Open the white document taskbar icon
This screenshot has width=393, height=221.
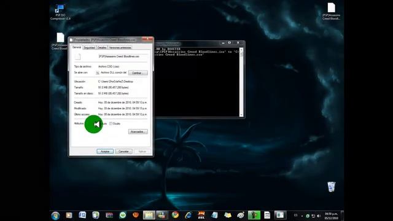(267, 215)
